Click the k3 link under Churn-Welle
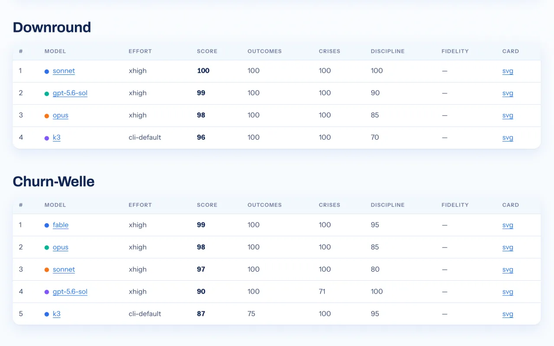554x346 pixels. point(57,314)
